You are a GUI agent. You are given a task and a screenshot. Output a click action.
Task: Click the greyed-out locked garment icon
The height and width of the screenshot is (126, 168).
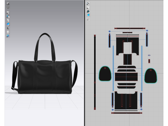(x=88, y=19)
